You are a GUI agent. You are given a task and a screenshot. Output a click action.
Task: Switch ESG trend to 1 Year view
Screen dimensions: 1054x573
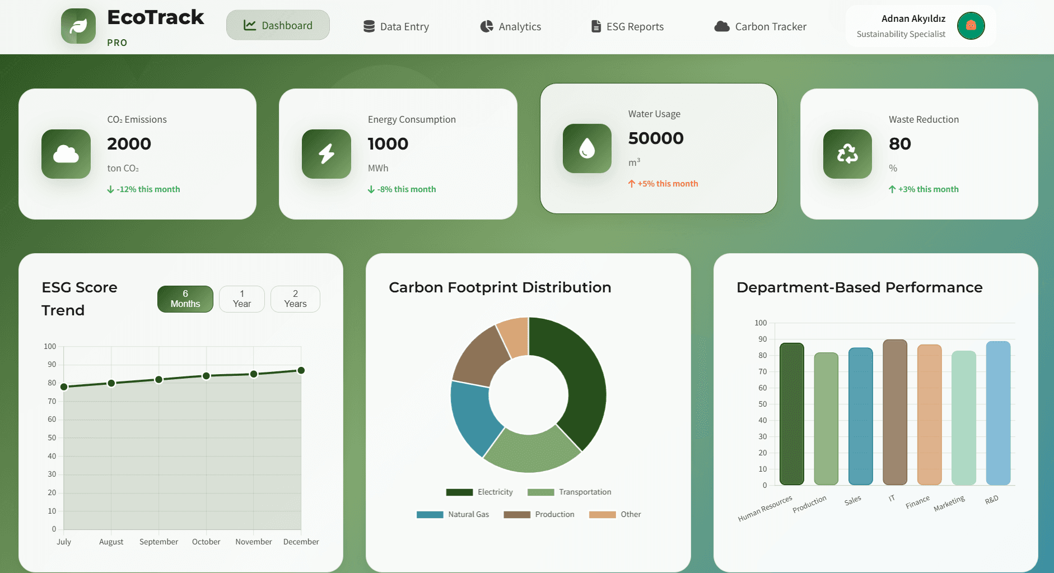pos(241,299)
